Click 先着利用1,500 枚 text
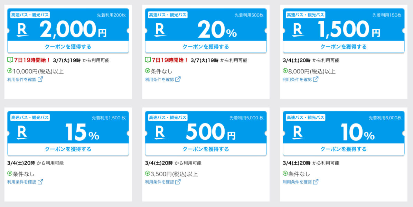Image resolution: width=413 pixels, height=207 pixels. (109, 118)
